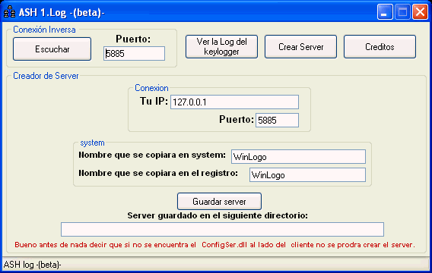The image size is (432, 273).
Task: Open the Creditos button
Action: point(380,47)
